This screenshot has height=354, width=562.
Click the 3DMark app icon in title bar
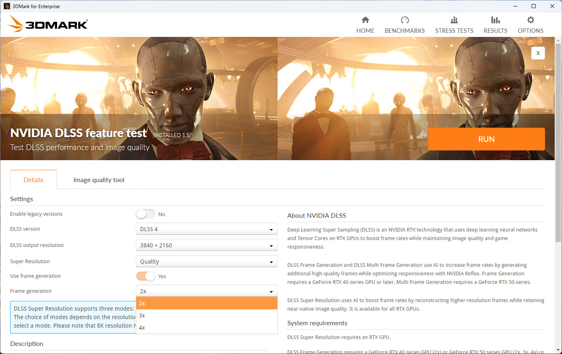tap(6, 6)
